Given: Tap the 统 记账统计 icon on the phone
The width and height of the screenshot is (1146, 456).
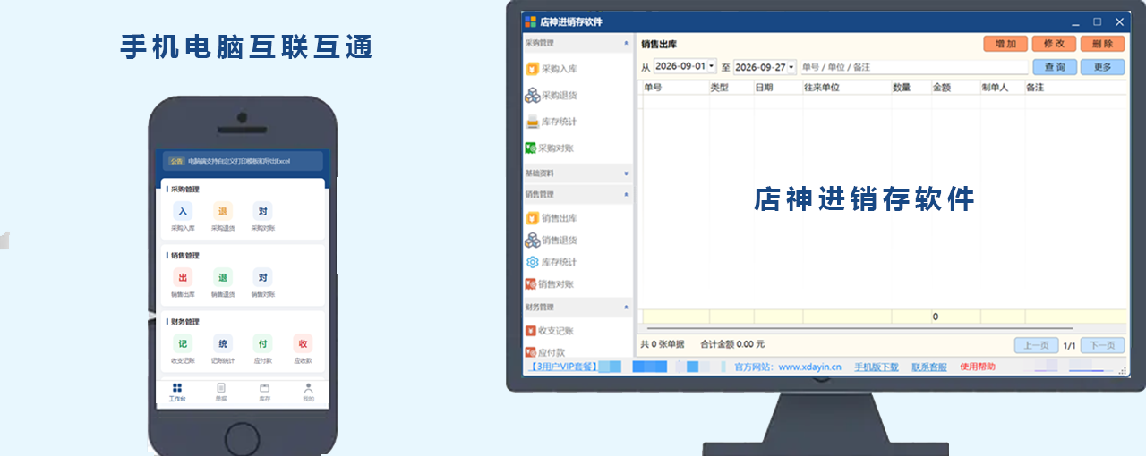Looking at the screenshot, I should (222, 343).
